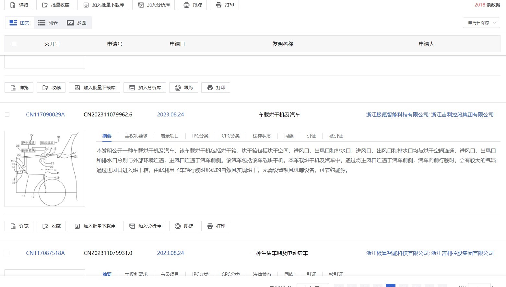Open the 法律状态 tab of CN117090029A
506x287 pixels.
(x=262, y=136)
